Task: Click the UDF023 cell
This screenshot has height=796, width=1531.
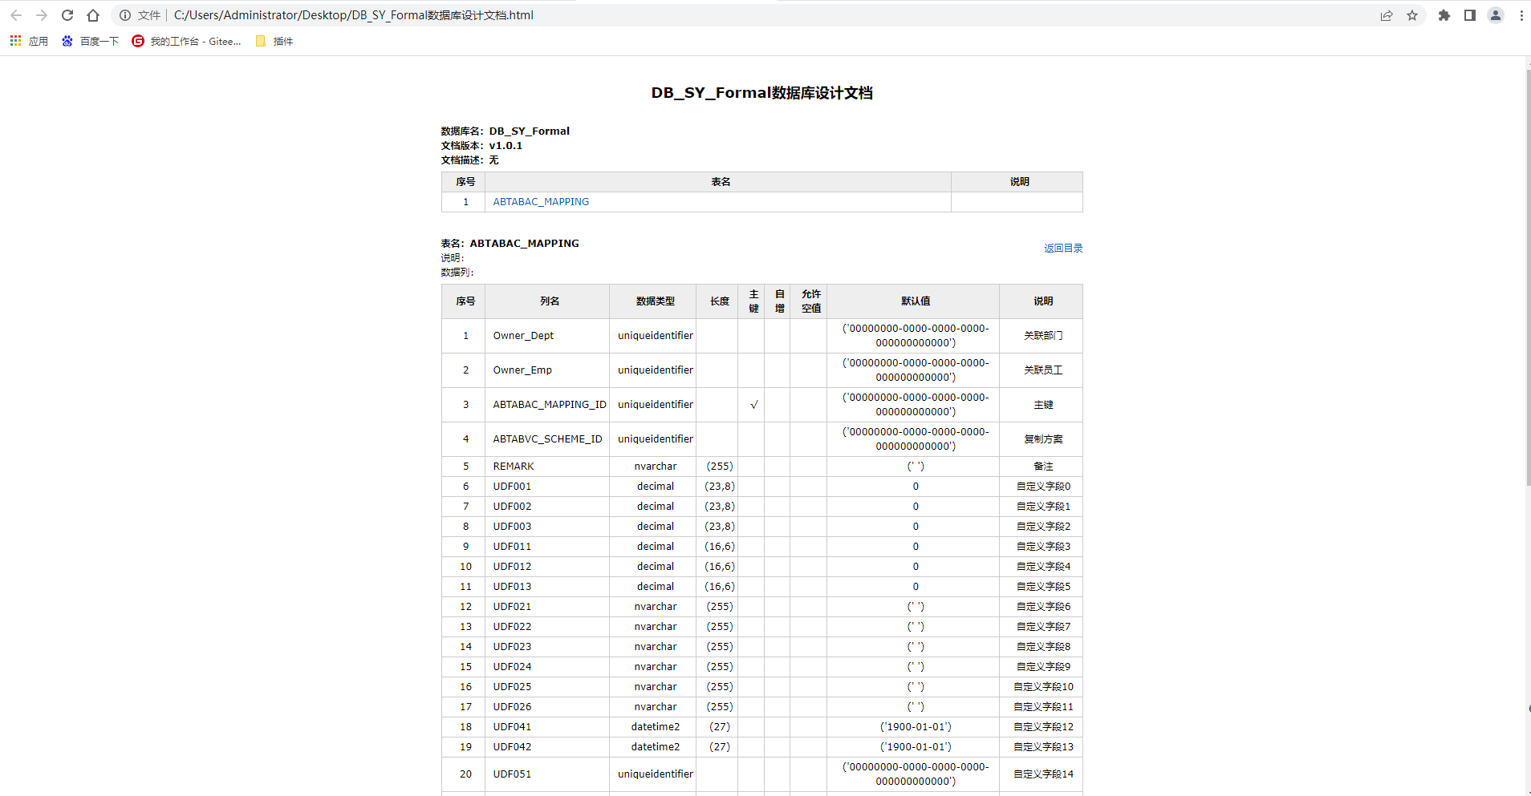Action: 547,647
